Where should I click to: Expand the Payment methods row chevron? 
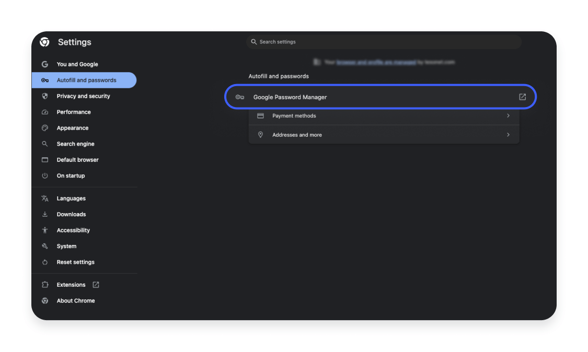(x=508, y=115)
